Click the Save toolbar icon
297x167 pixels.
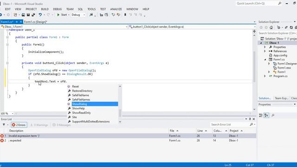(28, 15)
